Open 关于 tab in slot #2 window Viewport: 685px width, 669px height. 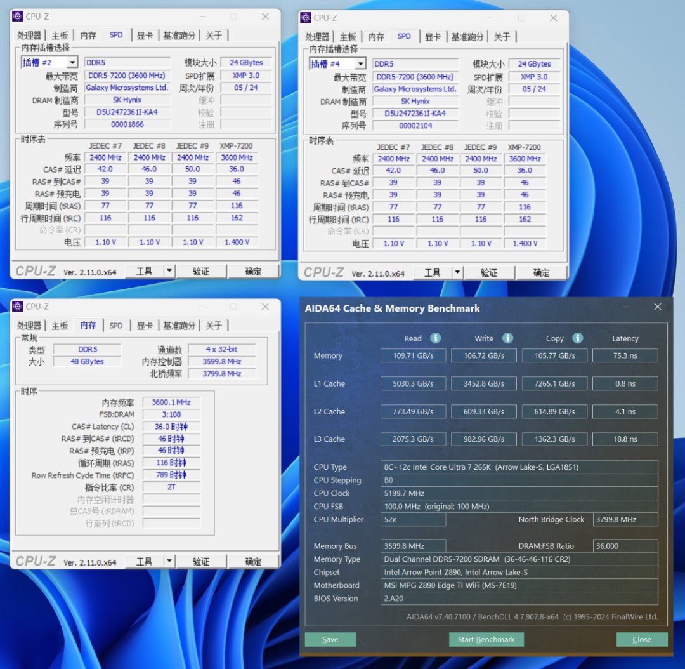(x=214, y=36)
